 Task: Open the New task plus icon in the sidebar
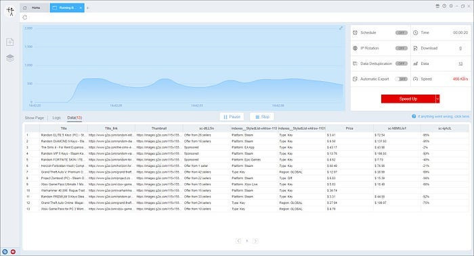(x=10, y=42)
